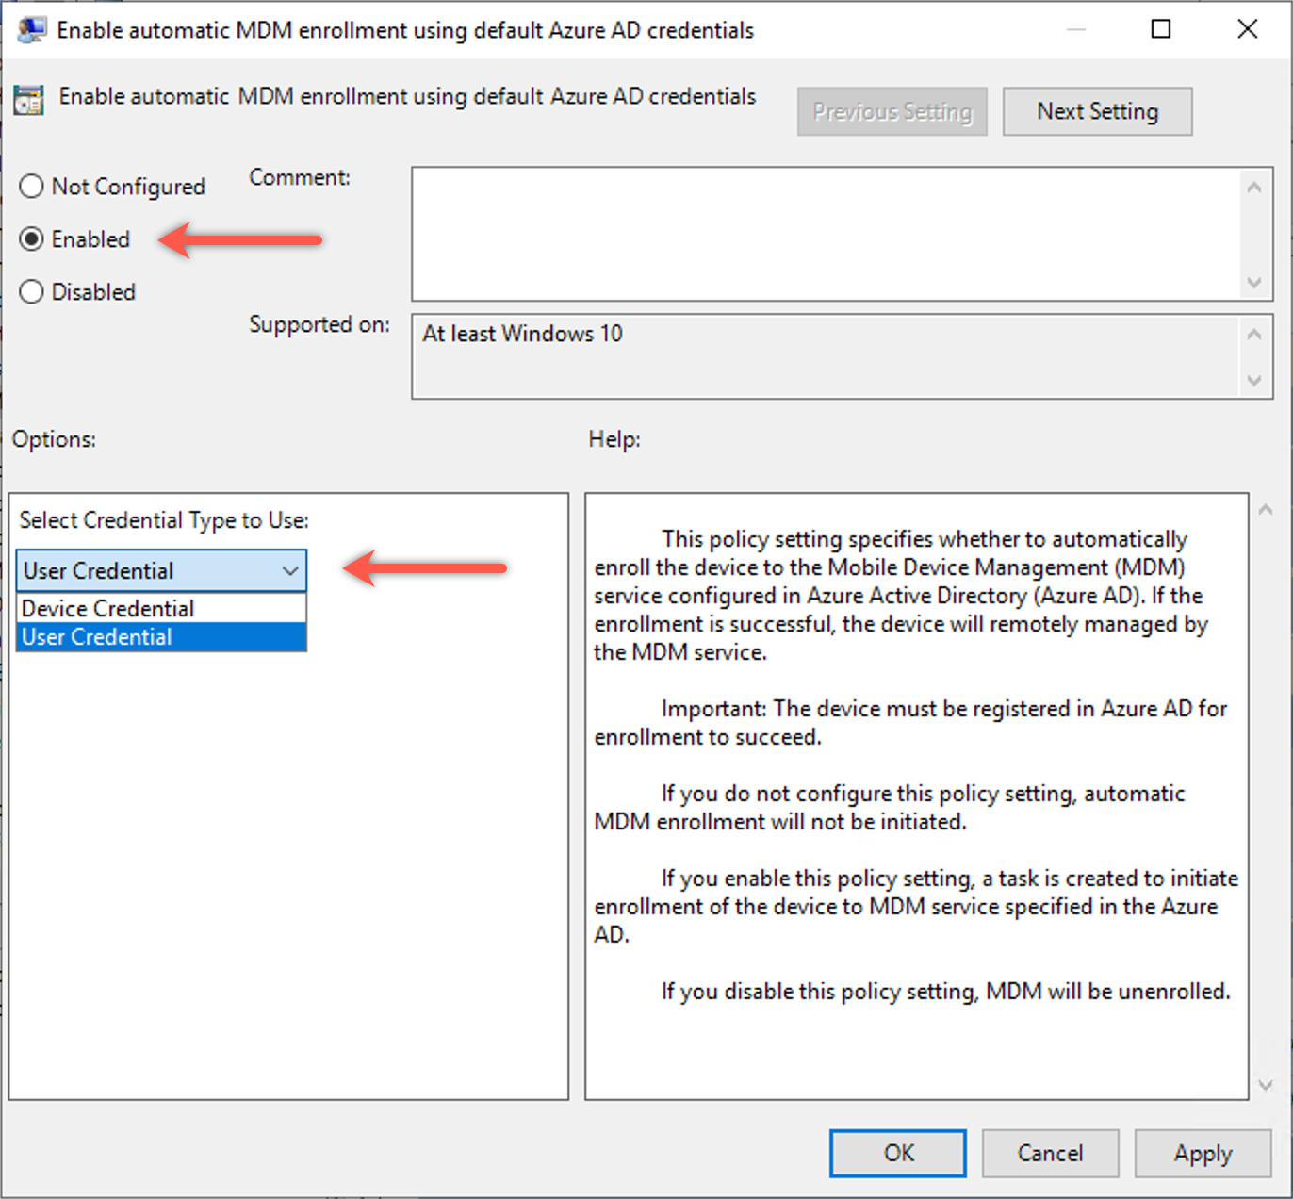
Task: Click the application icon in the title bar
Action: pos(31,29)
